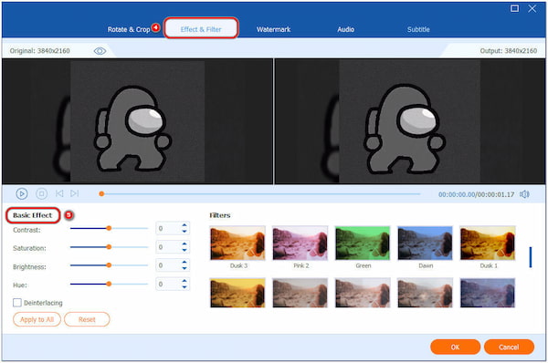Apply the Green filter
Screen dimensions: 548x363
[x=363, y=244]
